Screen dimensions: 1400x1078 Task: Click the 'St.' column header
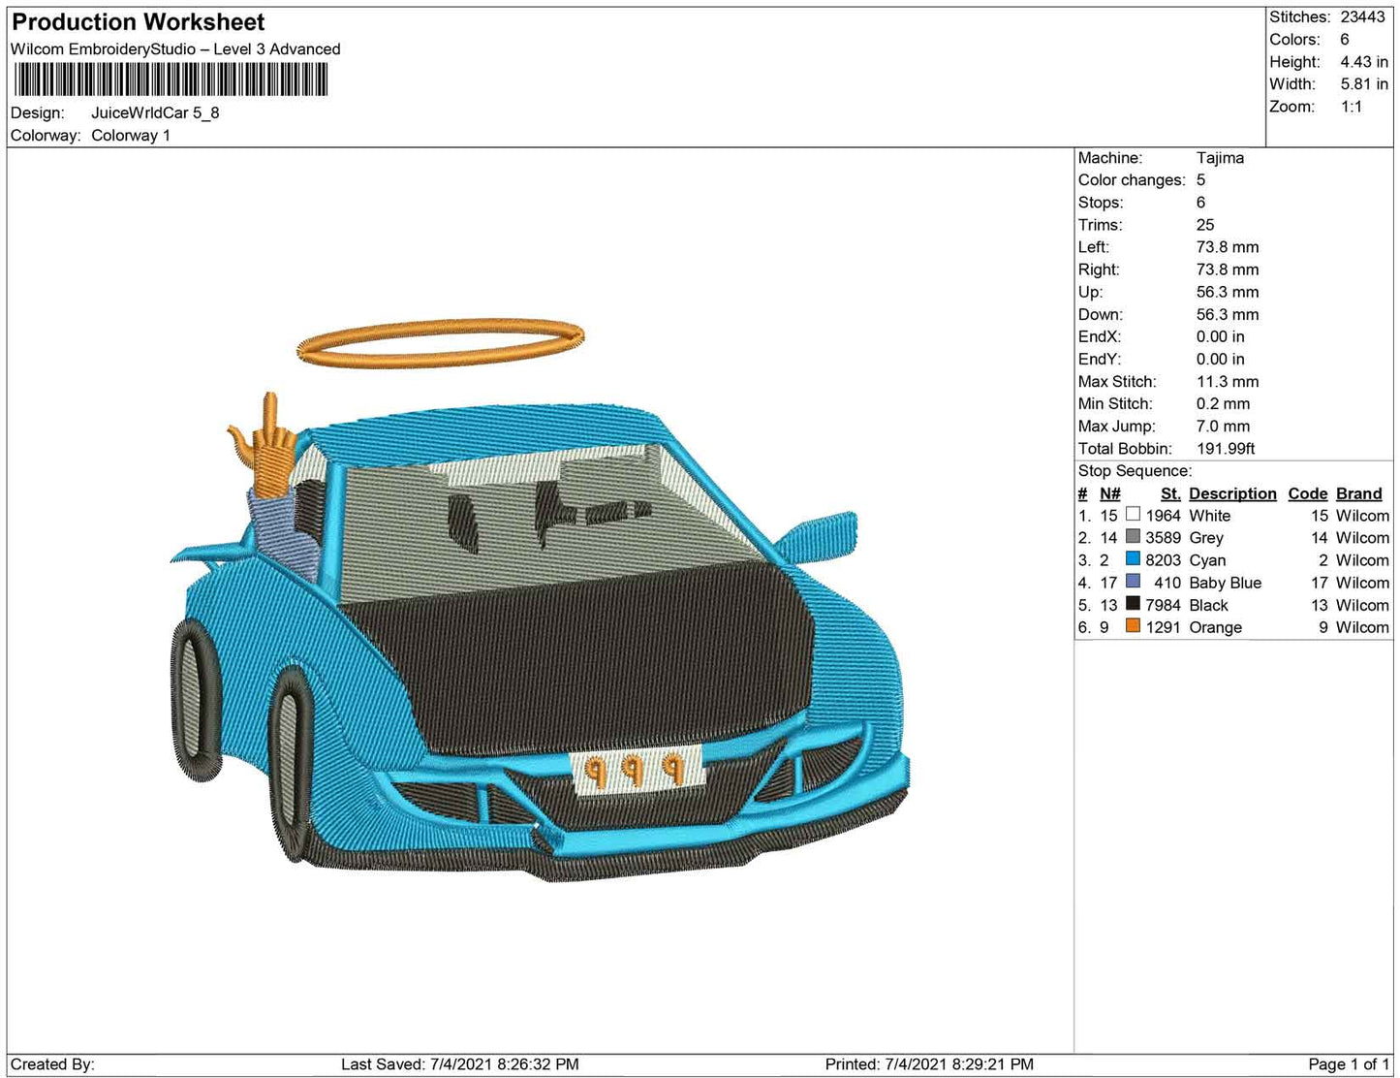(x=1170, y=493)
